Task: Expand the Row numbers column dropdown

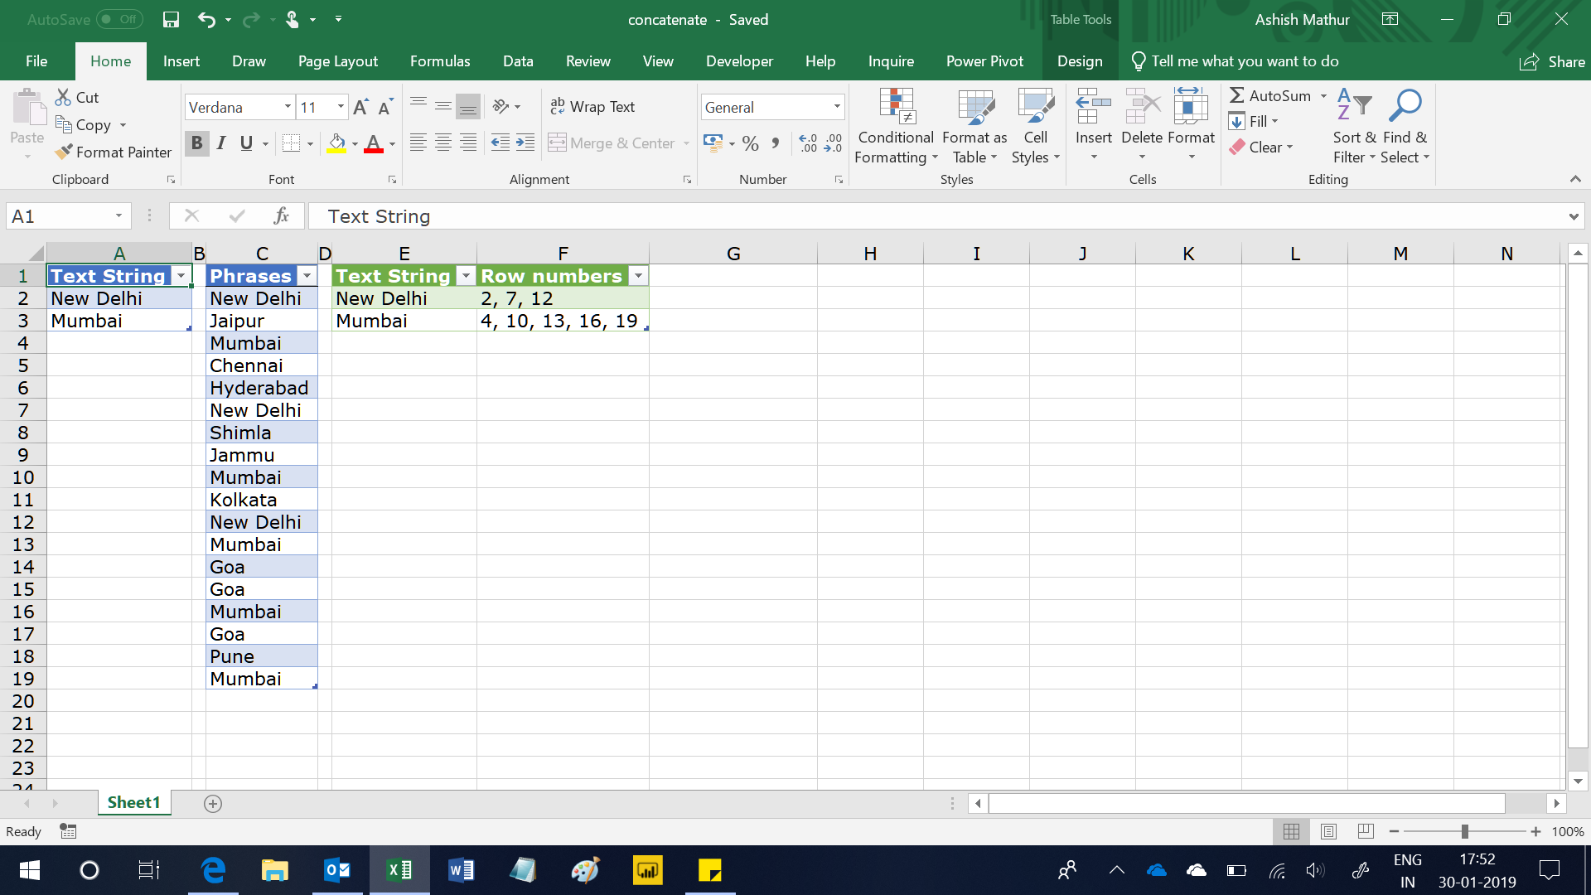Action: pyautogui.click(x=637, y=277)
